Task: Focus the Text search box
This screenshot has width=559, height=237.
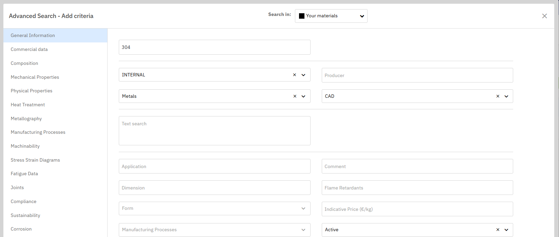Action: [x=214, y=131]
